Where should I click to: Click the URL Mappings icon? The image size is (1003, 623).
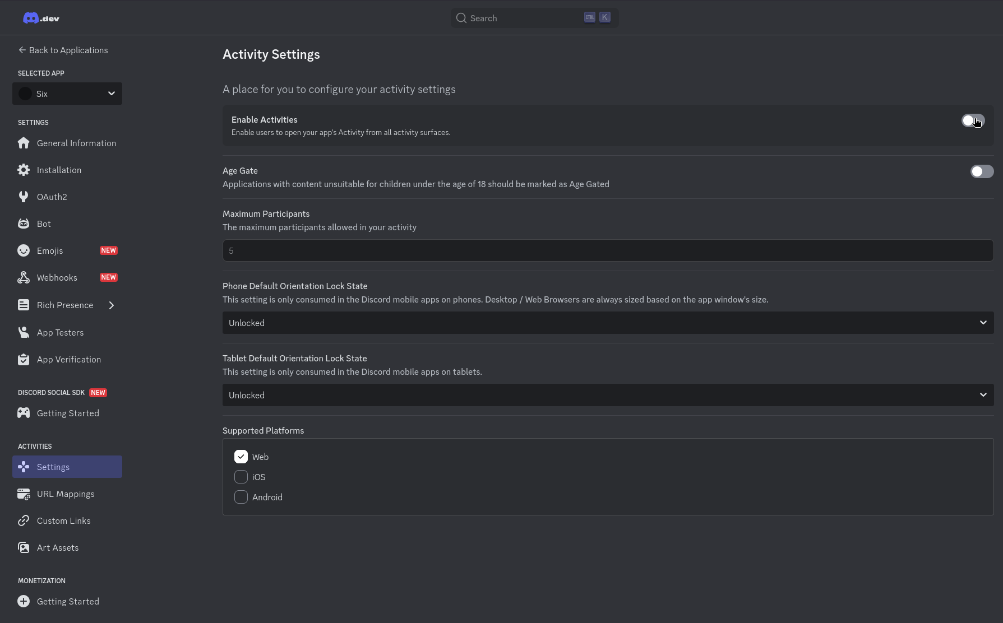coord(24,494)
